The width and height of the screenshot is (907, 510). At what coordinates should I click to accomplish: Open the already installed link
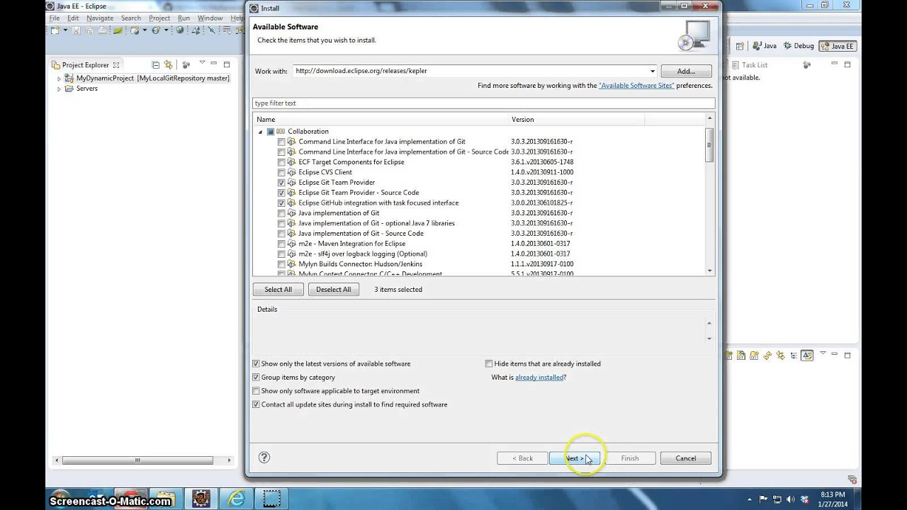[539, 378]
